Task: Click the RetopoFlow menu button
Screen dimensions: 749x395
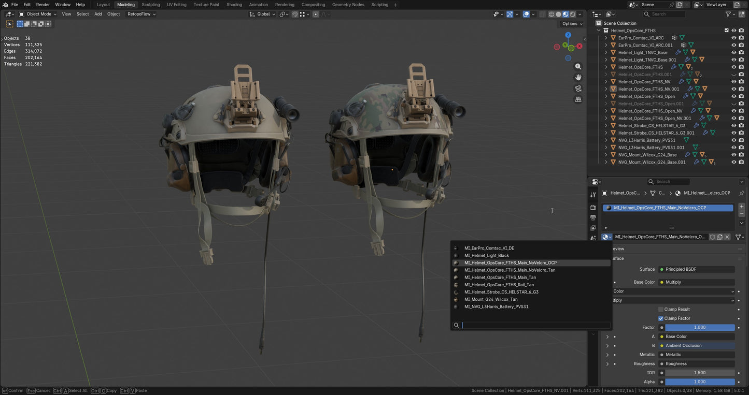Action: pos(141,14)
